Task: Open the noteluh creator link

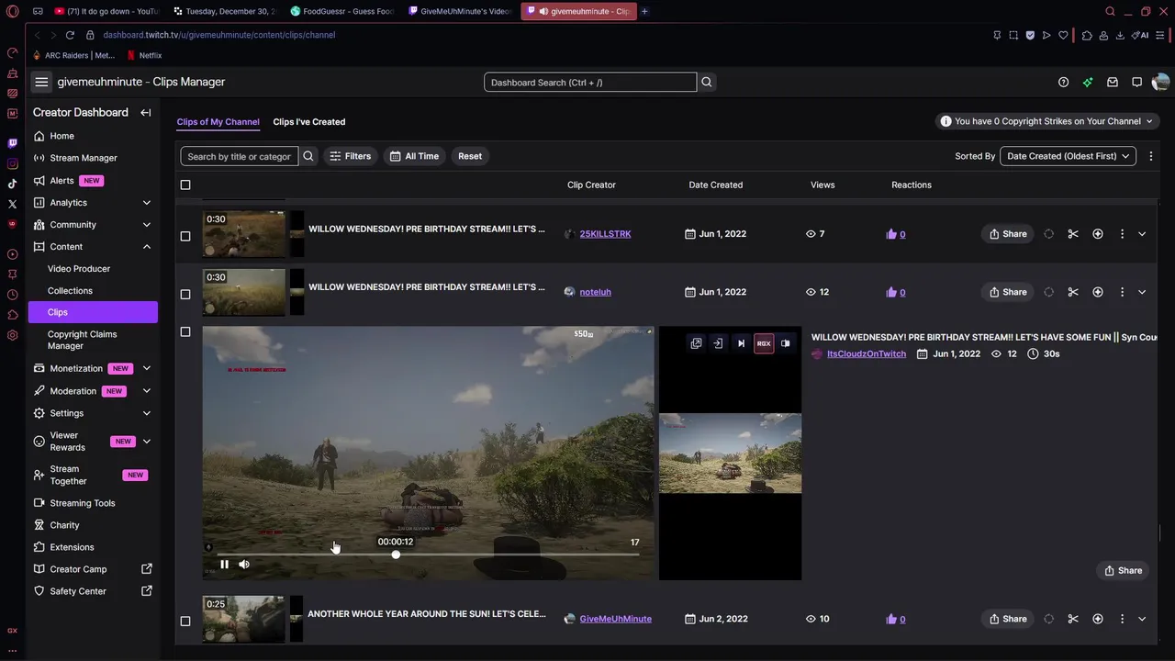Action: click(595, 292)
